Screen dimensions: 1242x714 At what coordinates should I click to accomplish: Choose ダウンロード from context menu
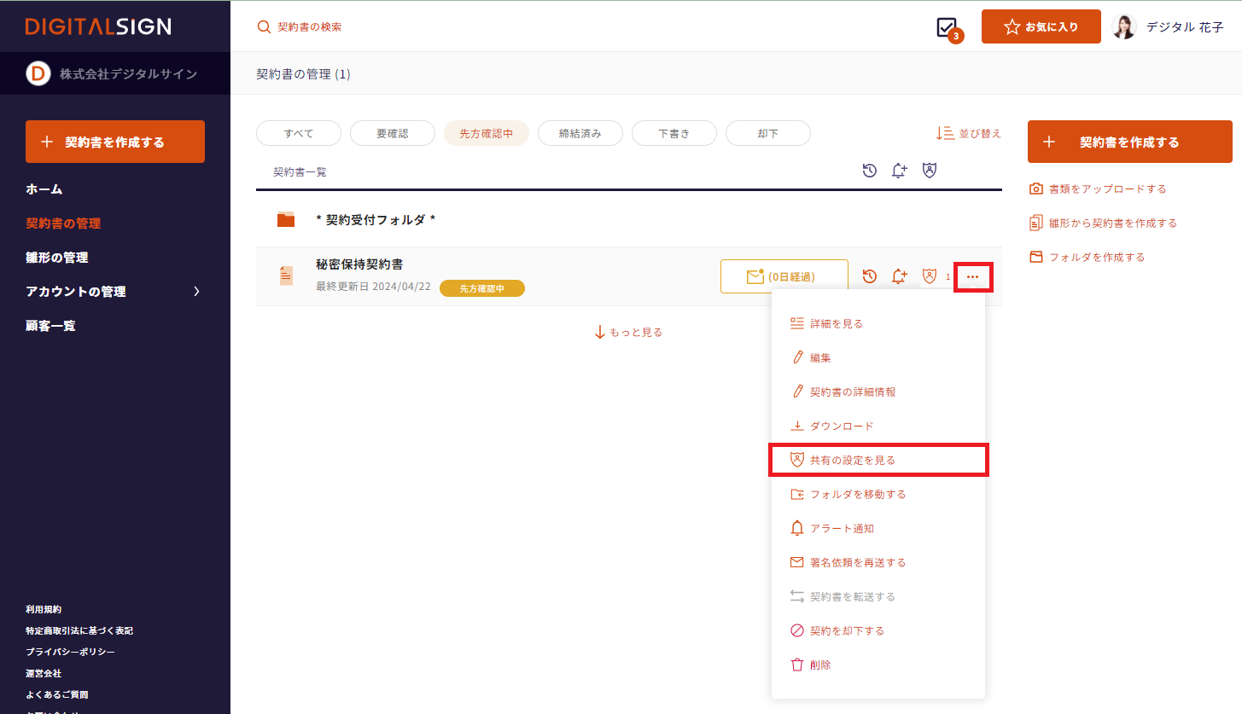click(841, 426)
